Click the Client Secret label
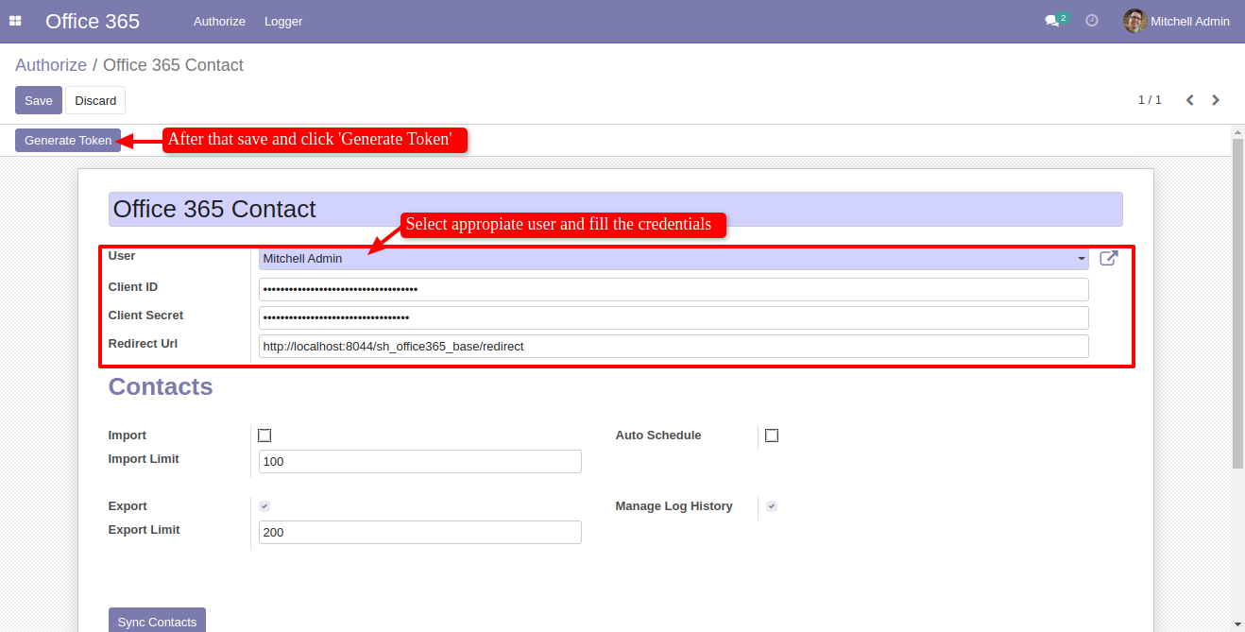The width and height of the screenshot is (1245, 632). tap(145, 315)
